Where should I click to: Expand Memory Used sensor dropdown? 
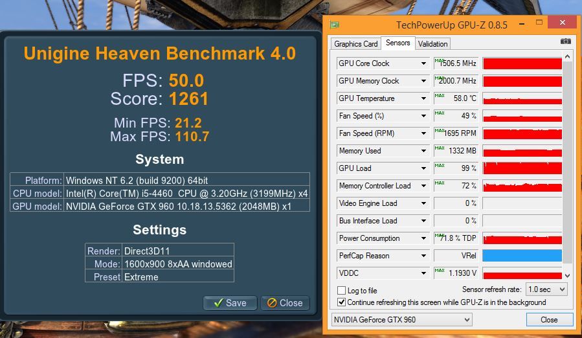(x=423, y=151)
